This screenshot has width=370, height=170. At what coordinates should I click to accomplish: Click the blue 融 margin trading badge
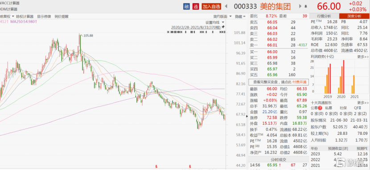point(186,6)
